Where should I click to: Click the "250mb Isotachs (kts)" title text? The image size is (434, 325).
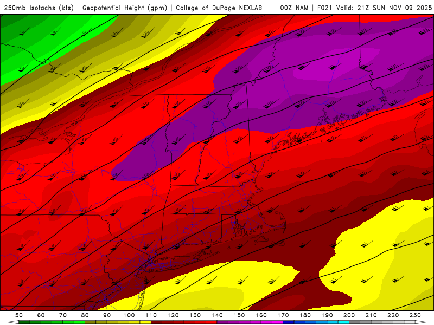point(39,8)
